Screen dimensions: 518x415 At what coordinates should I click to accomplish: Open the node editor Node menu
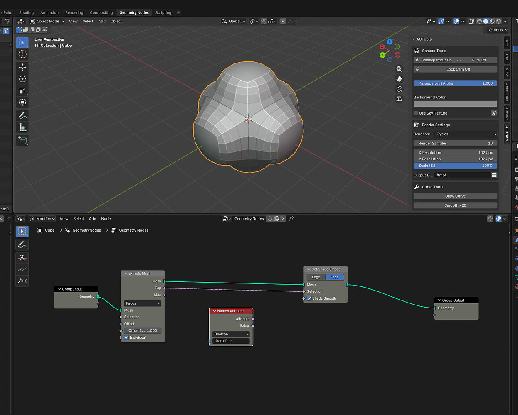[x=106, y=219]
